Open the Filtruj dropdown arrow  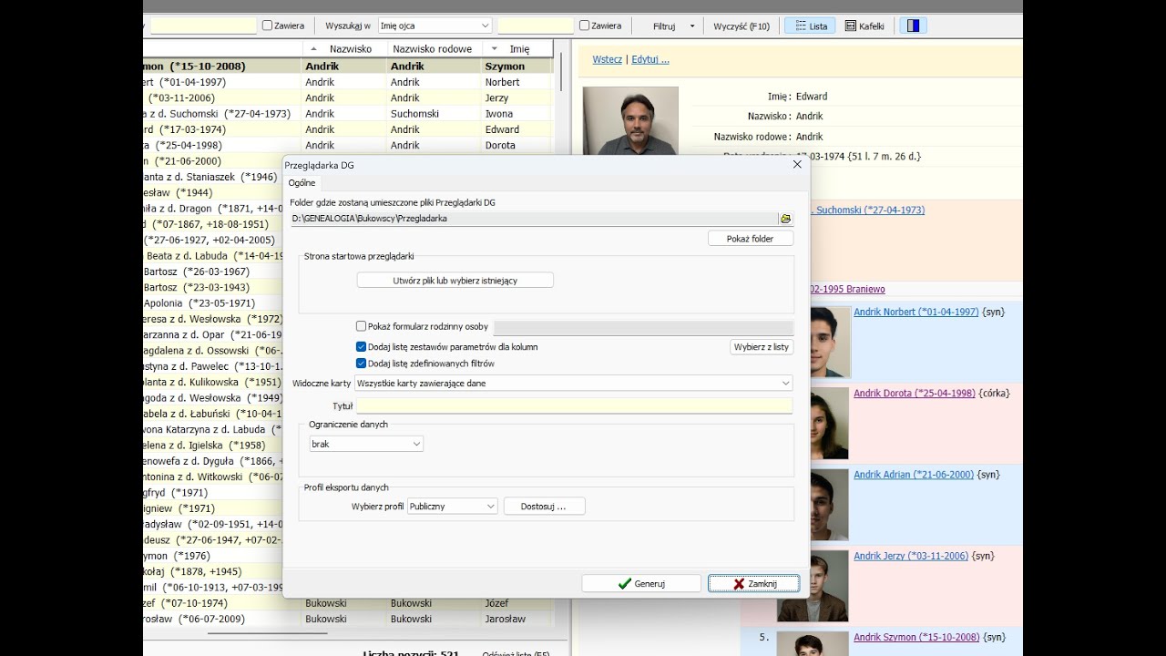coord(692,26)
